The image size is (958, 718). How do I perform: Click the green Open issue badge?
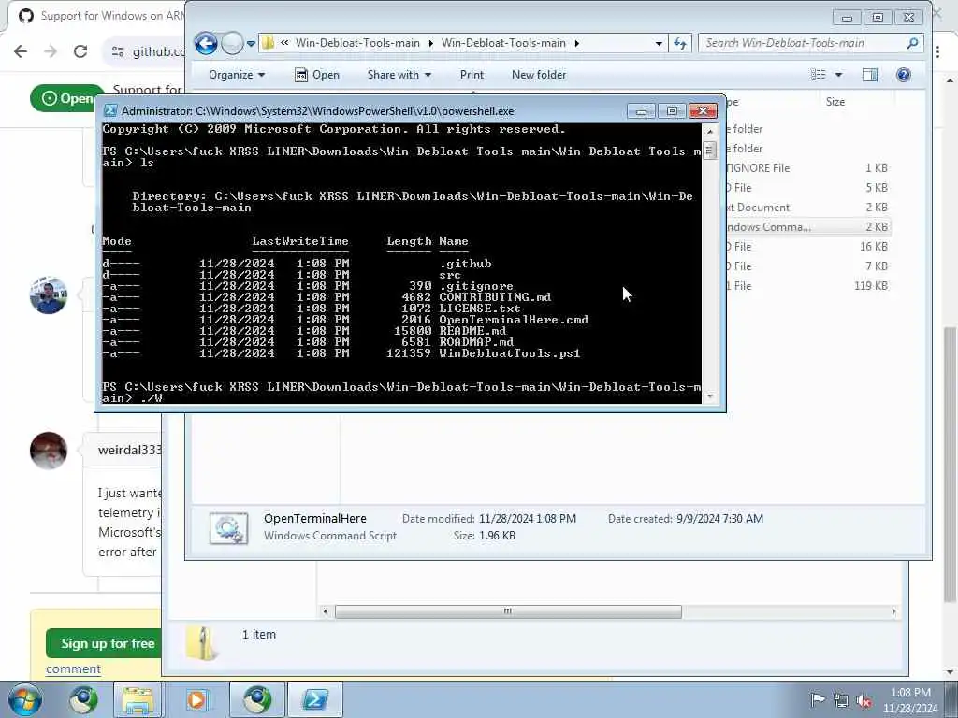coord(67,98)
